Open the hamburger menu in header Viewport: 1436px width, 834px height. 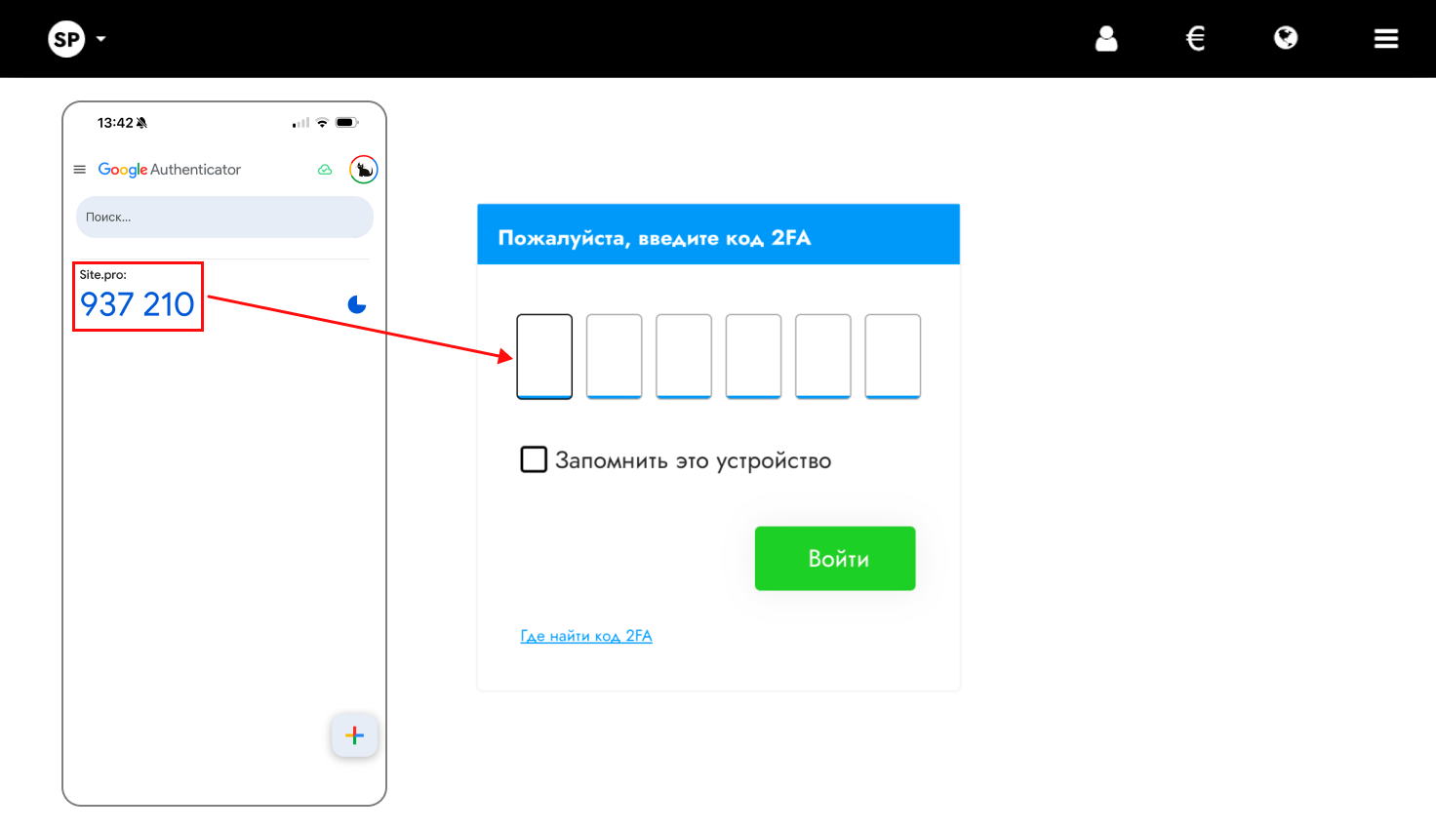tap(1386, 39)
